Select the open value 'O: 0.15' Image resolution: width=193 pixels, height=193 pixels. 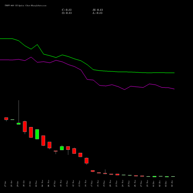[x=67, y=13]
